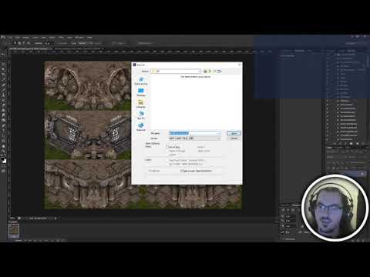Open the Edit menu

(17, 38)
